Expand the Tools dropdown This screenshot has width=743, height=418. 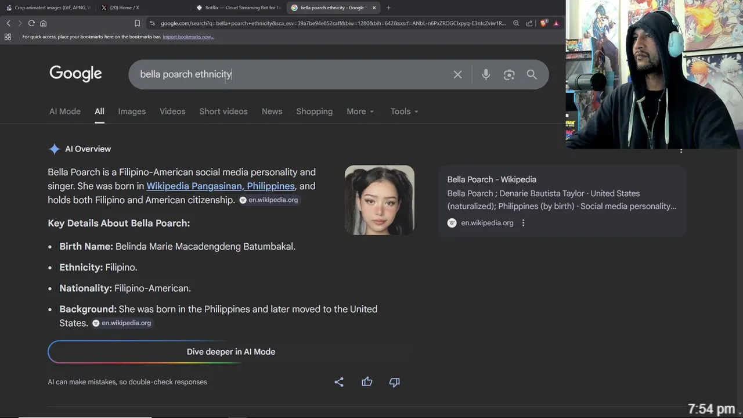[404, 111]
